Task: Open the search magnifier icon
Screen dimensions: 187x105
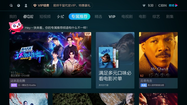Action: pyautogui.click(x=11, y=5)
